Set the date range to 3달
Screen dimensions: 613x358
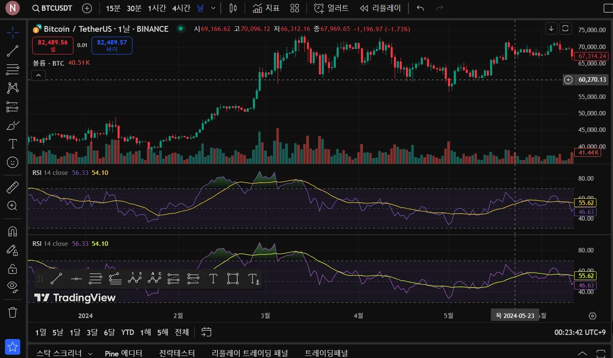tap(92, 332)
